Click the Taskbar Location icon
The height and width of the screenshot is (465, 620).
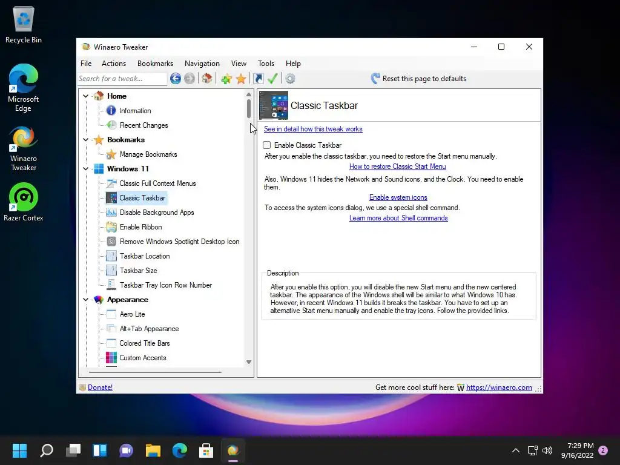[x=111, y=256]
